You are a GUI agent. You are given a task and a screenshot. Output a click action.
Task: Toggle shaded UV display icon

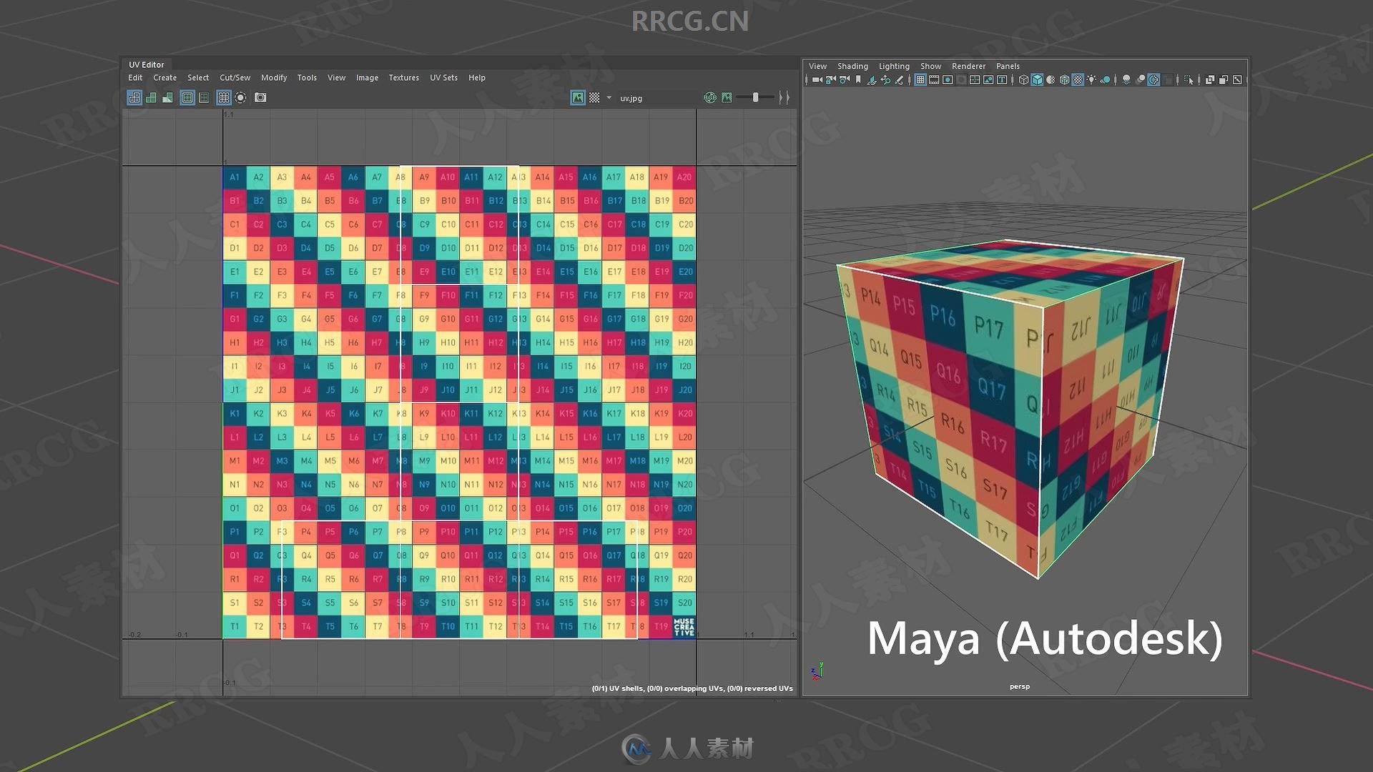[151, 98]
